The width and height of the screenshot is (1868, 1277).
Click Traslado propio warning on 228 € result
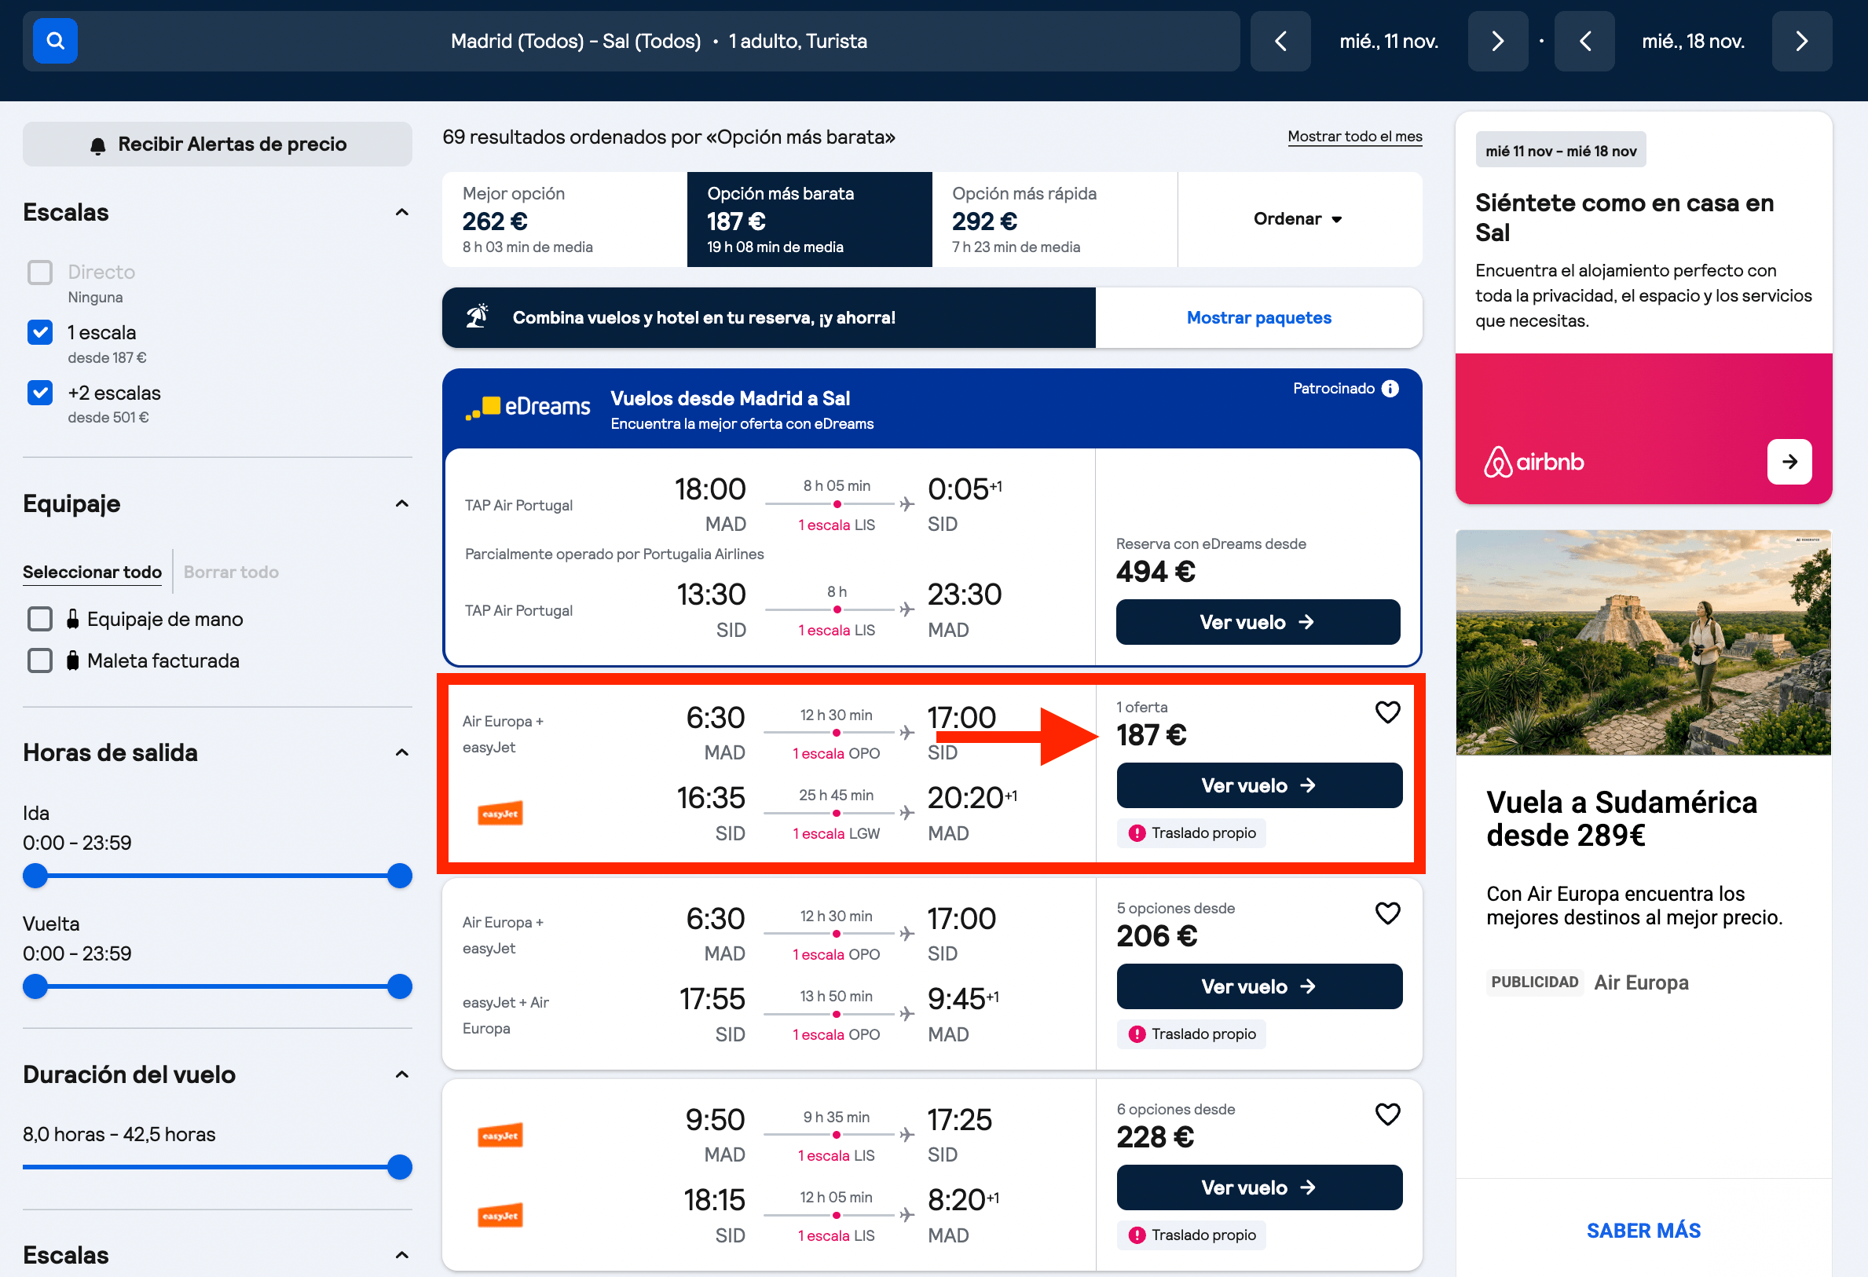tap(1191, 1235)
